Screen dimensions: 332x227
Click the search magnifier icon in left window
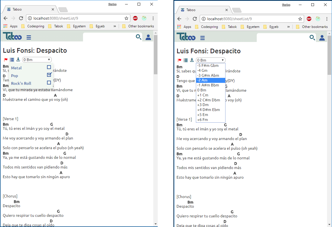[x=139, y=37]
